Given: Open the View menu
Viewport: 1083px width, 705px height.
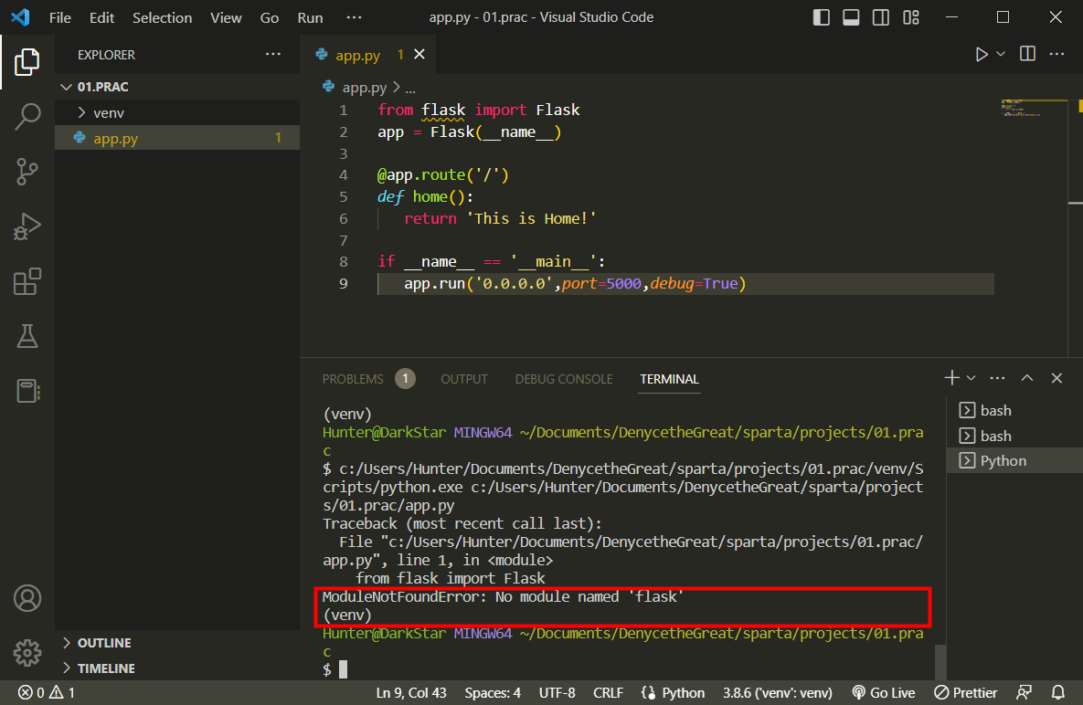Looking at the screenshot, I should click(x=226, y=17).
